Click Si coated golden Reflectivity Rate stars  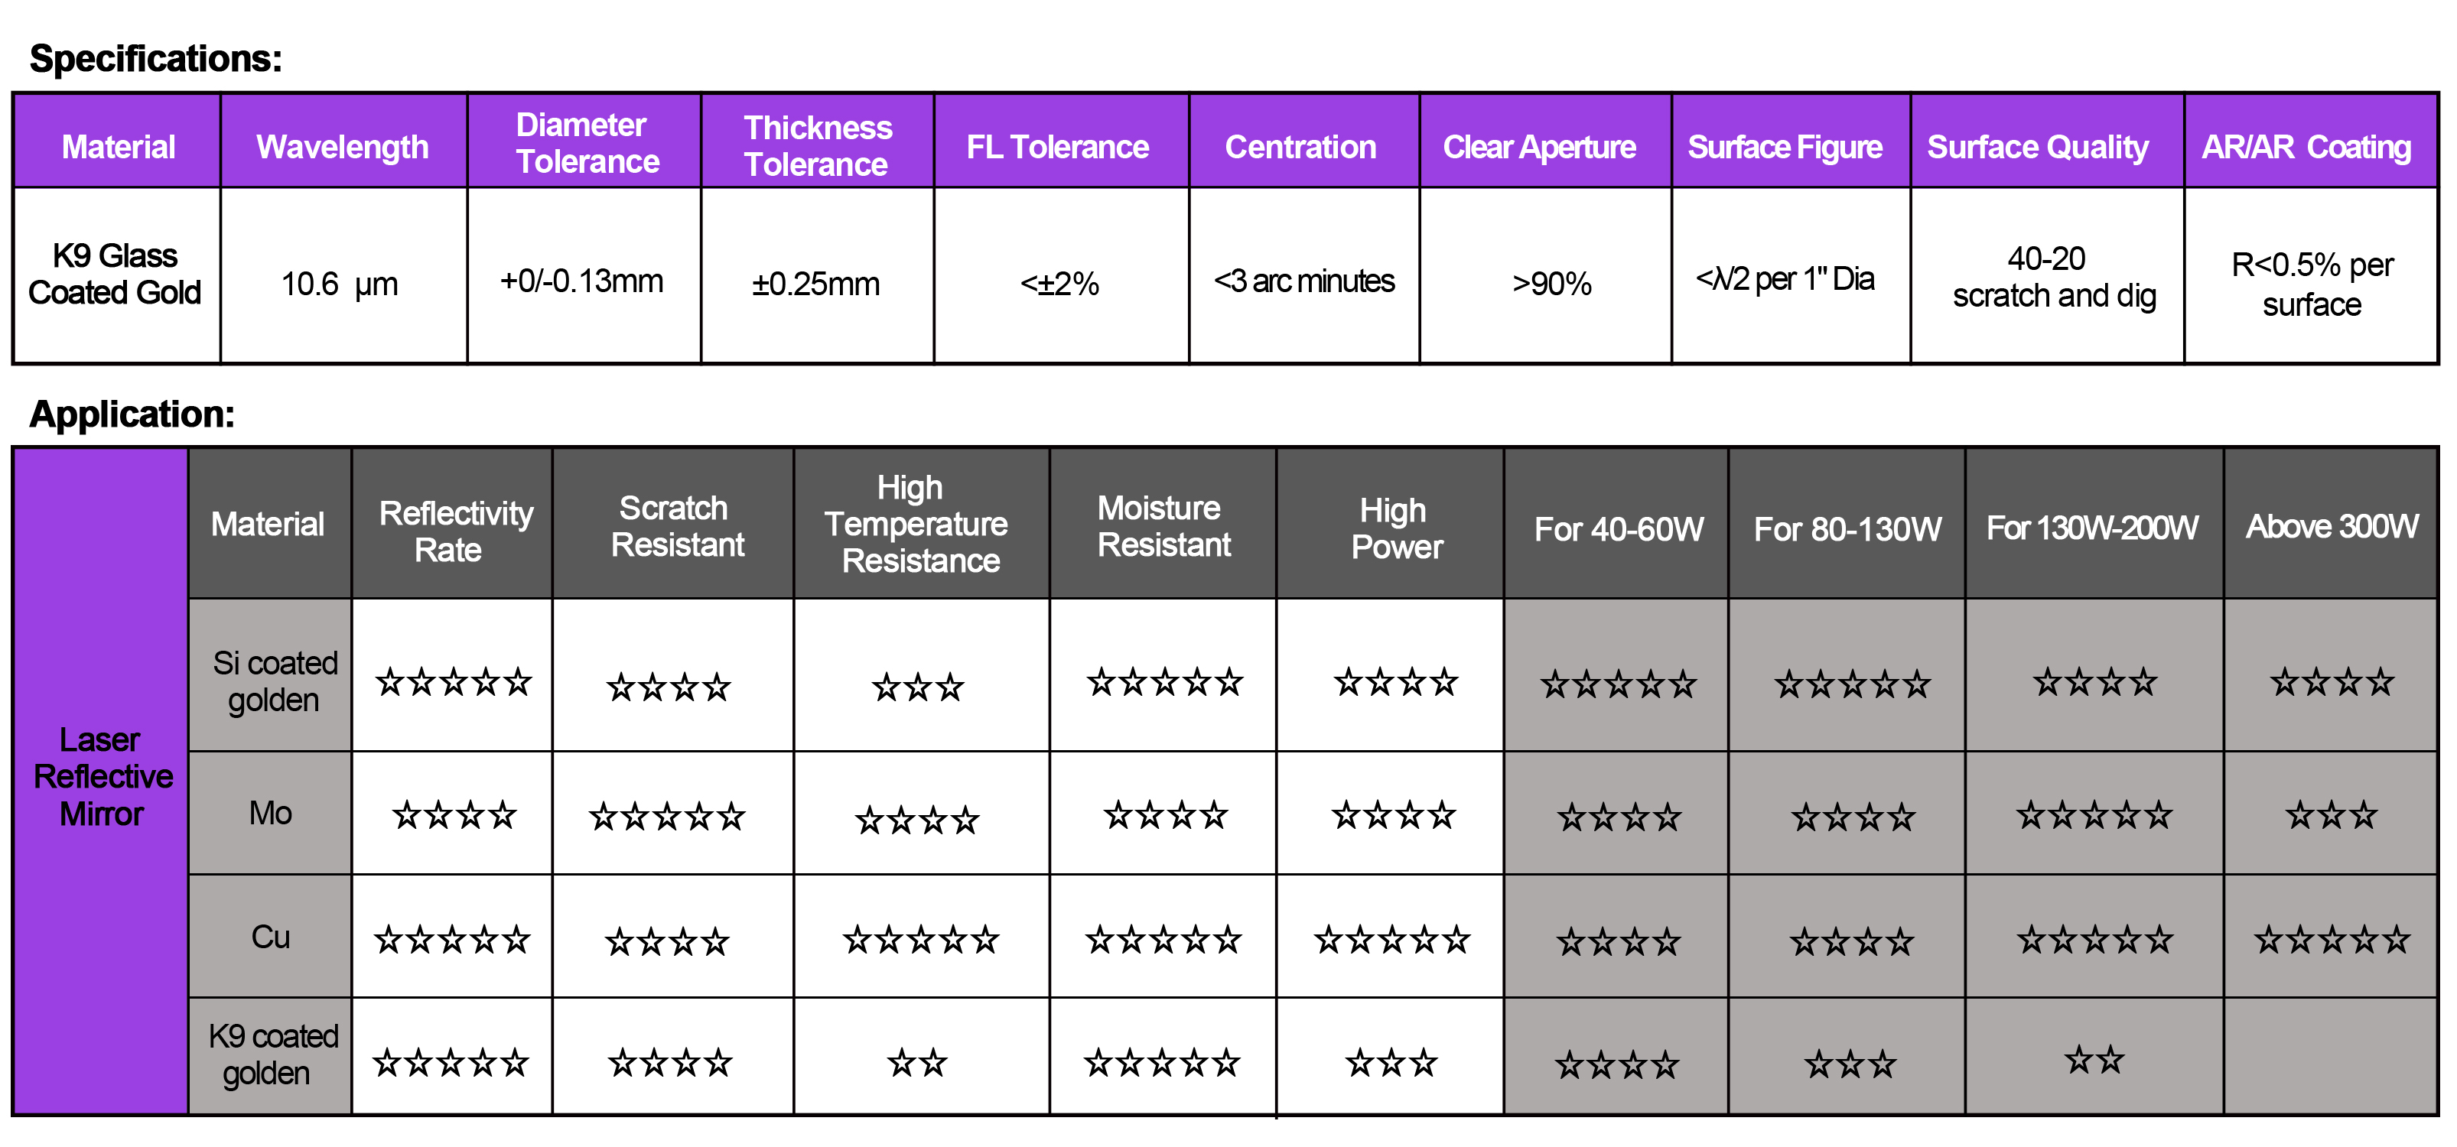coord(453,683)
